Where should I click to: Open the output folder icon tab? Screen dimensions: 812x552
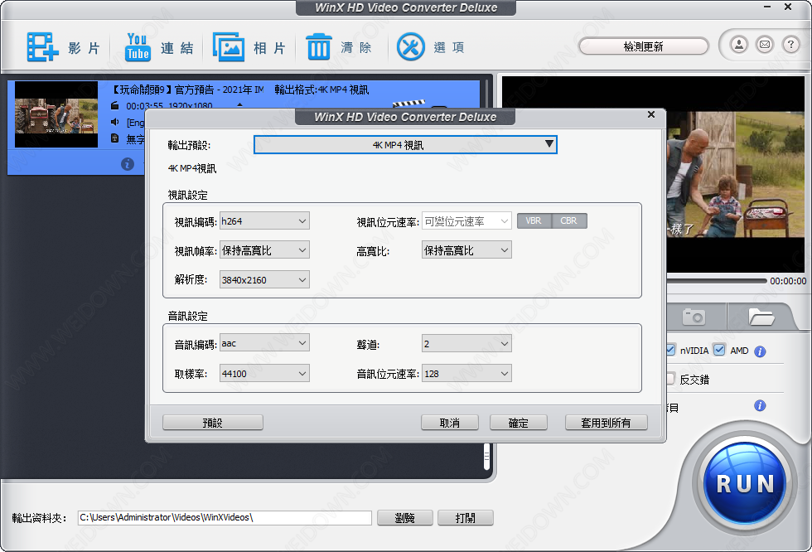tap(761, 316)
